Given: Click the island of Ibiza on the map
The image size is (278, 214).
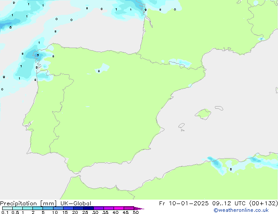Looking at the screenshot, I should tap(182, 126).
